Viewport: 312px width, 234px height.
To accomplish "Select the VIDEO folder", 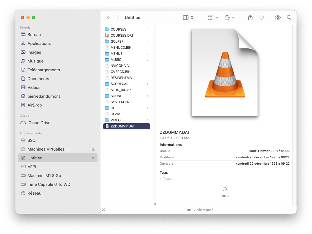I will 127,120.
